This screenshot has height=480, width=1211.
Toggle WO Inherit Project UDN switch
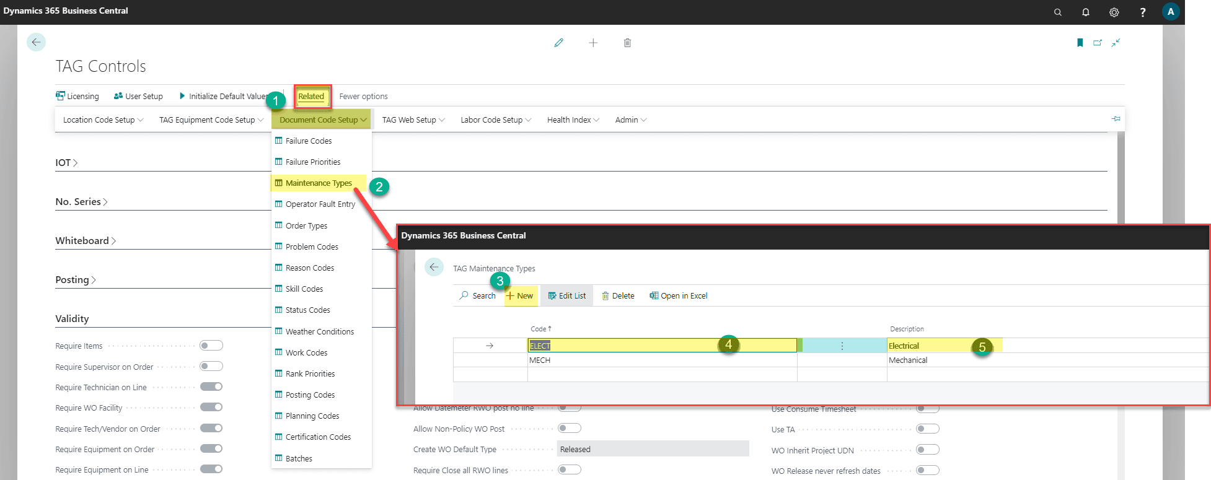pyautogui.click(x=928, y=450)
